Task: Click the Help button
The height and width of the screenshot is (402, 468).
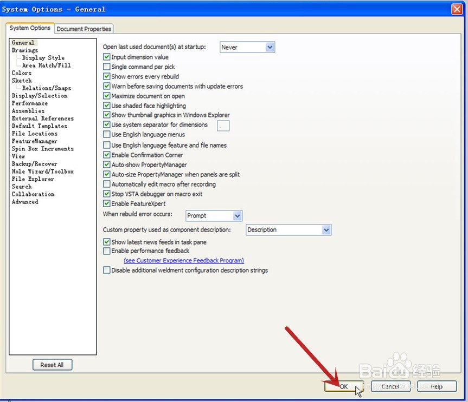Action: tap(437, 386)
